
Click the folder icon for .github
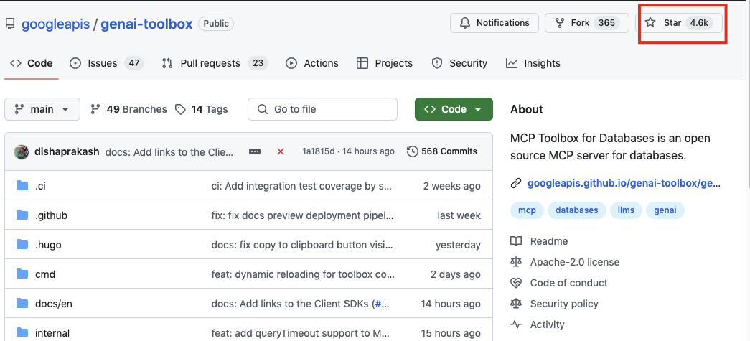22,215
